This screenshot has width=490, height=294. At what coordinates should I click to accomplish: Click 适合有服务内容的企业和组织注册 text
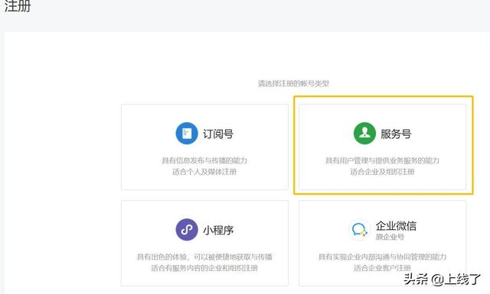coord(204,268)
